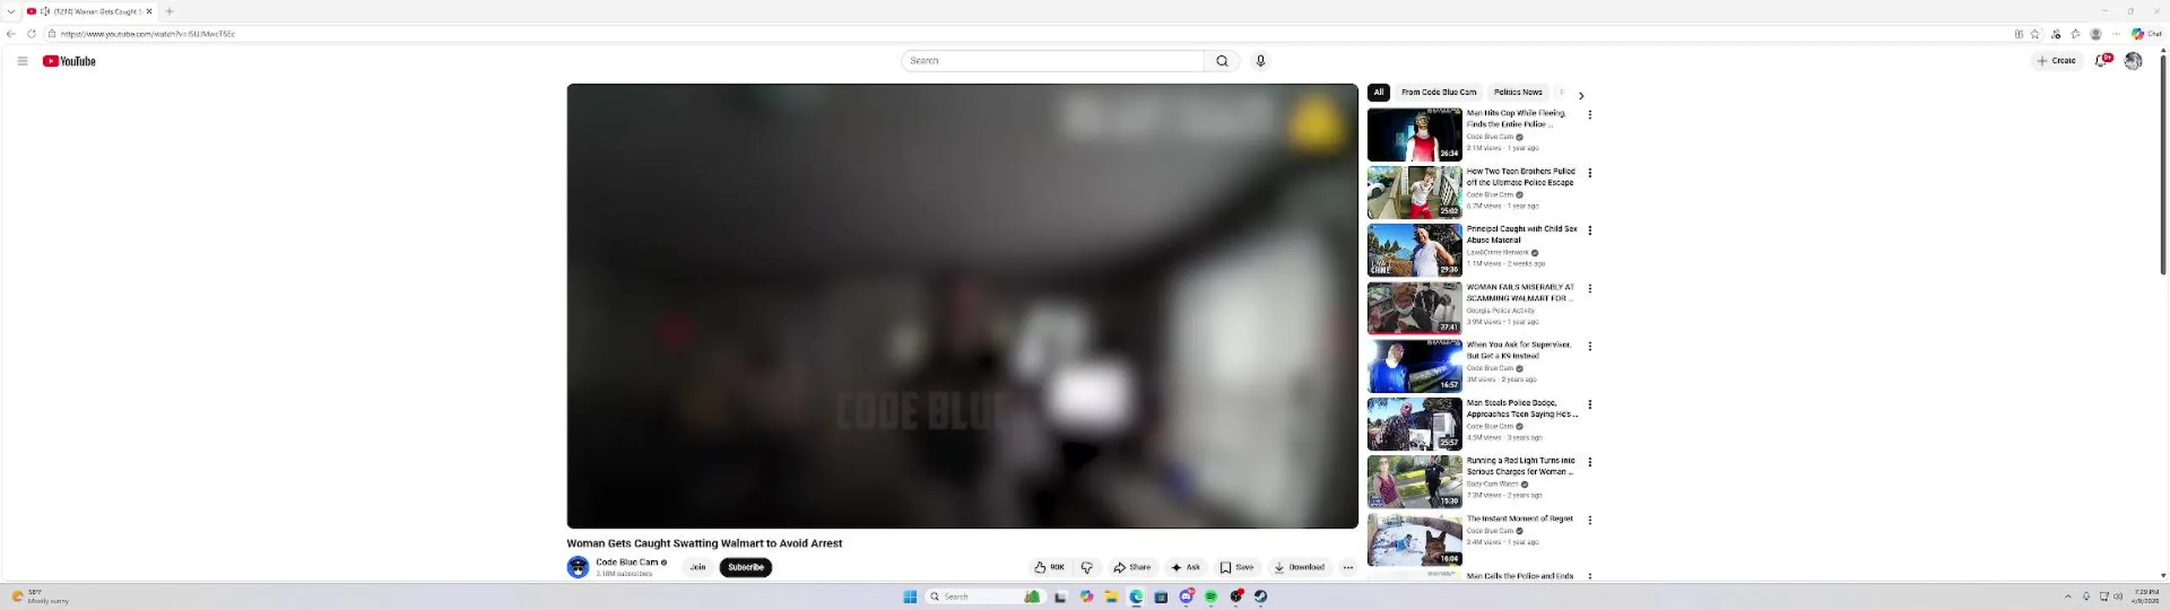This screenshot has width=2170, height=610.
Task: Select 'From Code Blue Cam' filter chip
Action: click(1438, 92)
